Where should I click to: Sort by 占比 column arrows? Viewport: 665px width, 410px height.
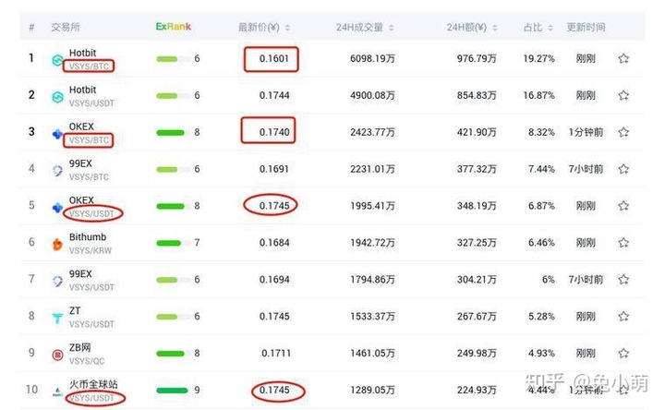tap(550, 28)
